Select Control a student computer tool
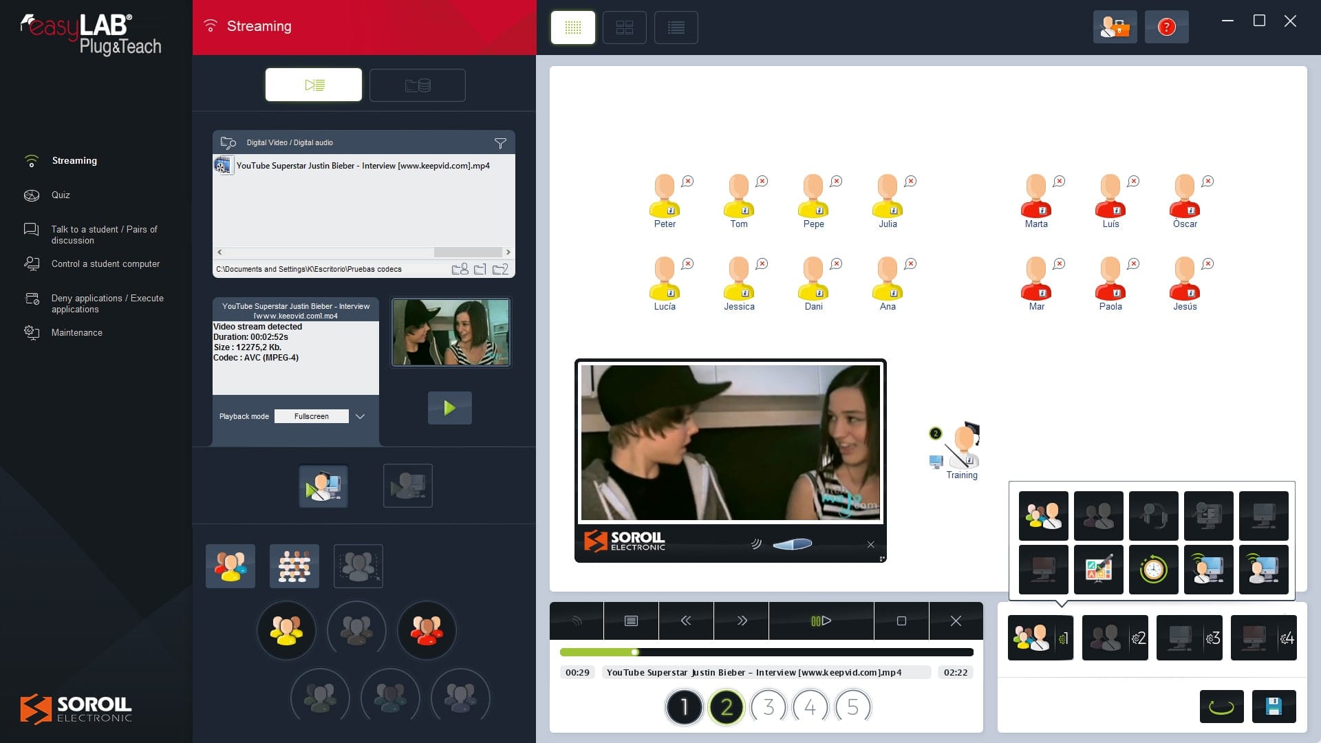Viewport: 1321px width, 743px height. [105, 263]
